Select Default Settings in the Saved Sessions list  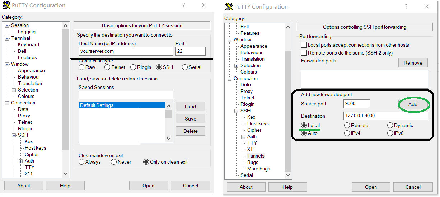coord(97,105)
